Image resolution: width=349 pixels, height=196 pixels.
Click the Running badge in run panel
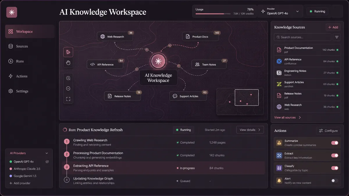pyautogui.click(x=184, y=130)
